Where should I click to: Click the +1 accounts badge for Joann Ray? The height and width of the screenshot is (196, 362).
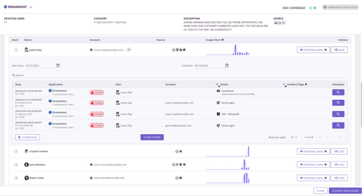pyautogui.click(x=129, y=50)
